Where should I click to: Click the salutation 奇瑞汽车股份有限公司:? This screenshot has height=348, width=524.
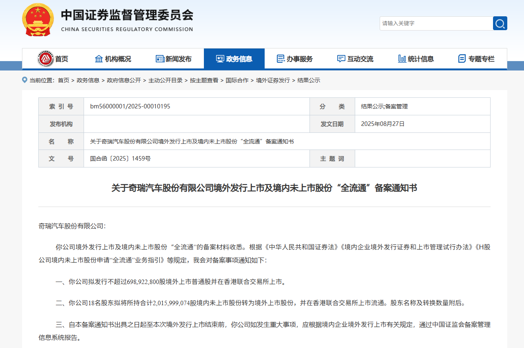point(72,225)
